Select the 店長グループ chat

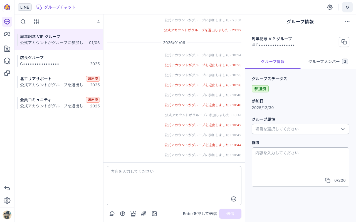tap(59, 61)
